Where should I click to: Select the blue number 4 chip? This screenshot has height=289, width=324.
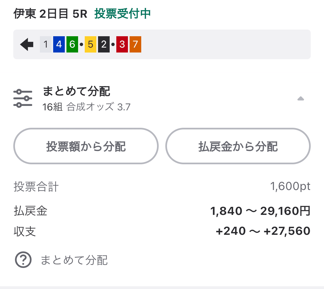pyautogui.click(x=59, y=44)
